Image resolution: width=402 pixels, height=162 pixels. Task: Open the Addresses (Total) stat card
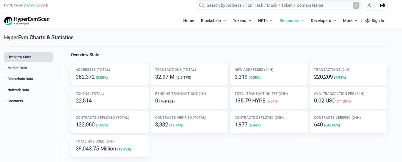(x=110, y=74)
